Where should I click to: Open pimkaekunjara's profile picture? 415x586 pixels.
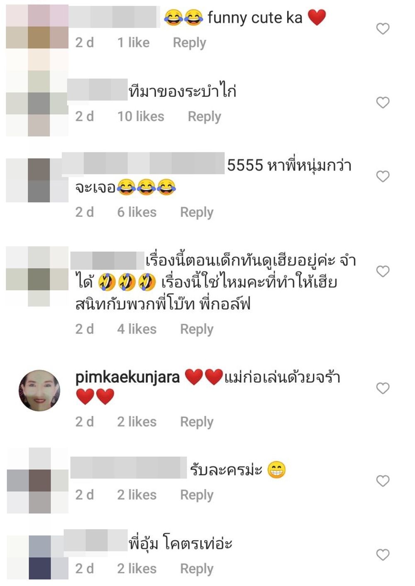[x=39, y=390]
